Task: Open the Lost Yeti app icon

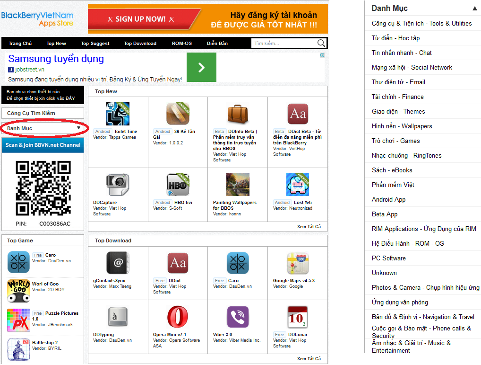Action: [x=298, y=185]
